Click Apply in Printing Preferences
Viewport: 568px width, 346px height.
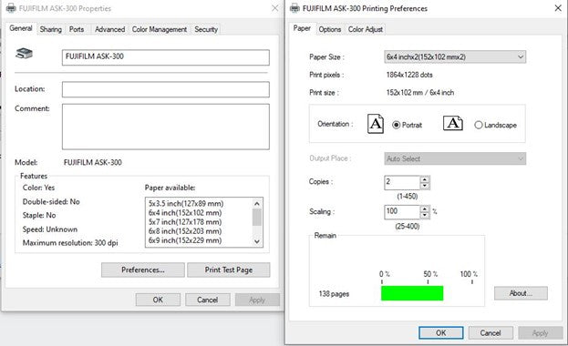540,333
